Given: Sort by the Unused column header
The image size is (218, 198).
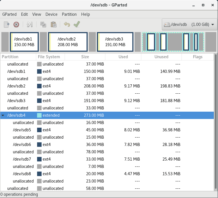Looking at the screenshot, I should 162,57.
